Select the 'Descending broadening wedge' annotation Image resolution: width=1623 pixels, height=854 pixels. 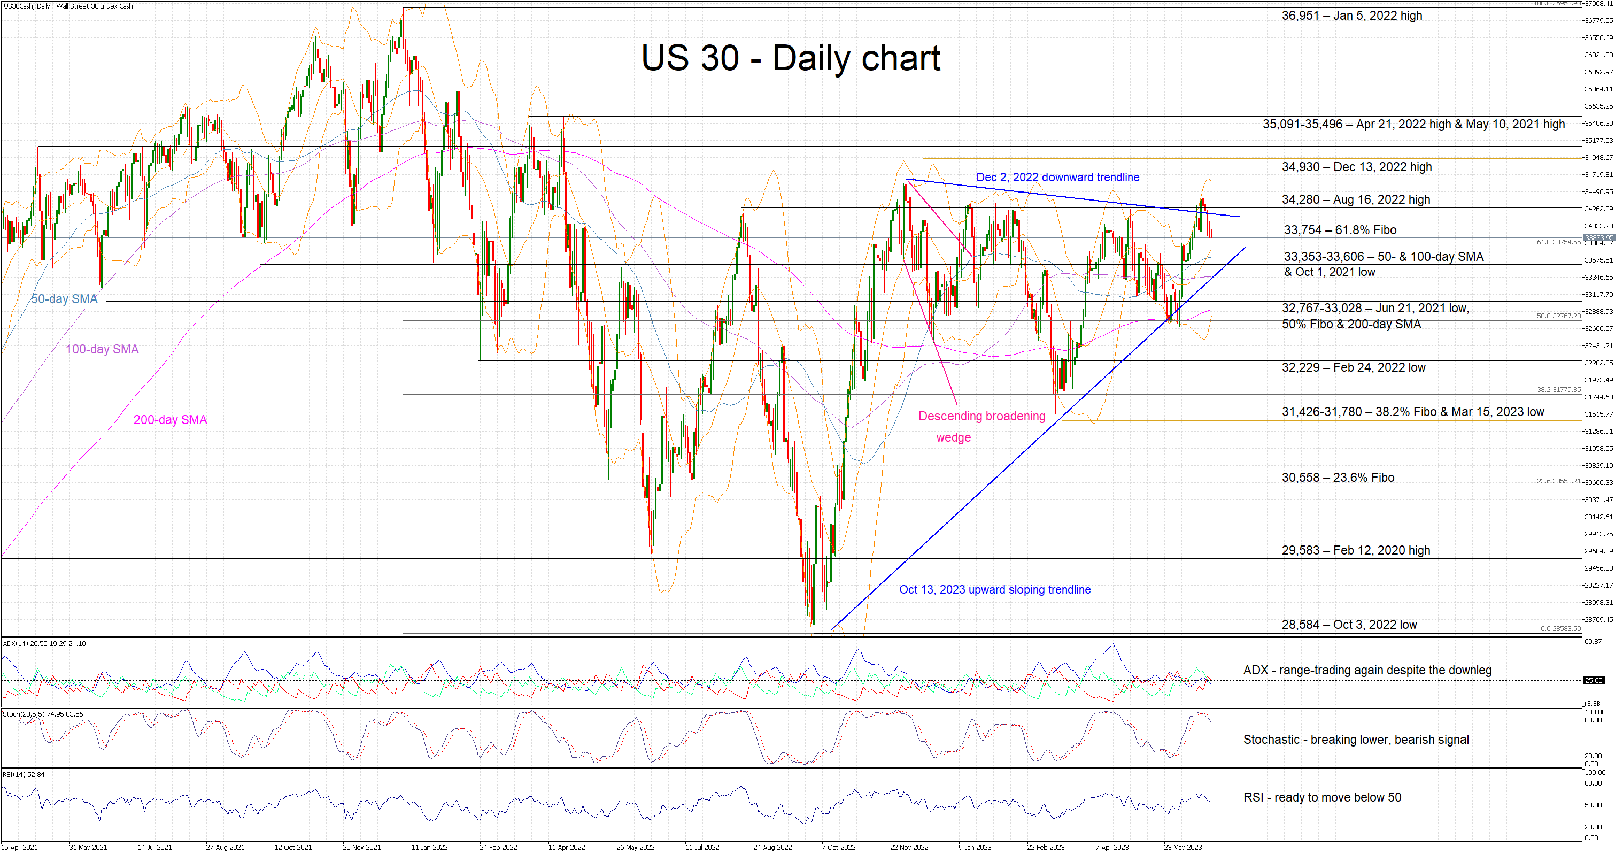[981, 417]
